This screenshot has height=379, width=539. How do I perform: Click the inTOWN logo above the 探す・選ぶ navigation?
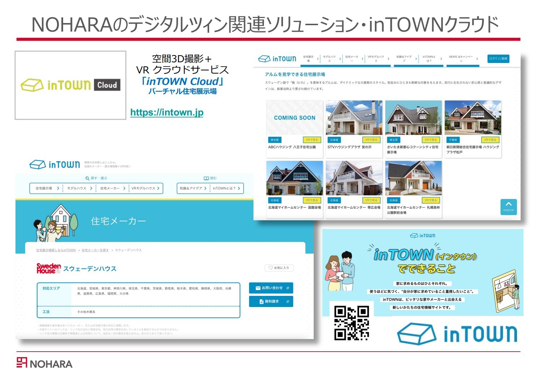point(55,164)
